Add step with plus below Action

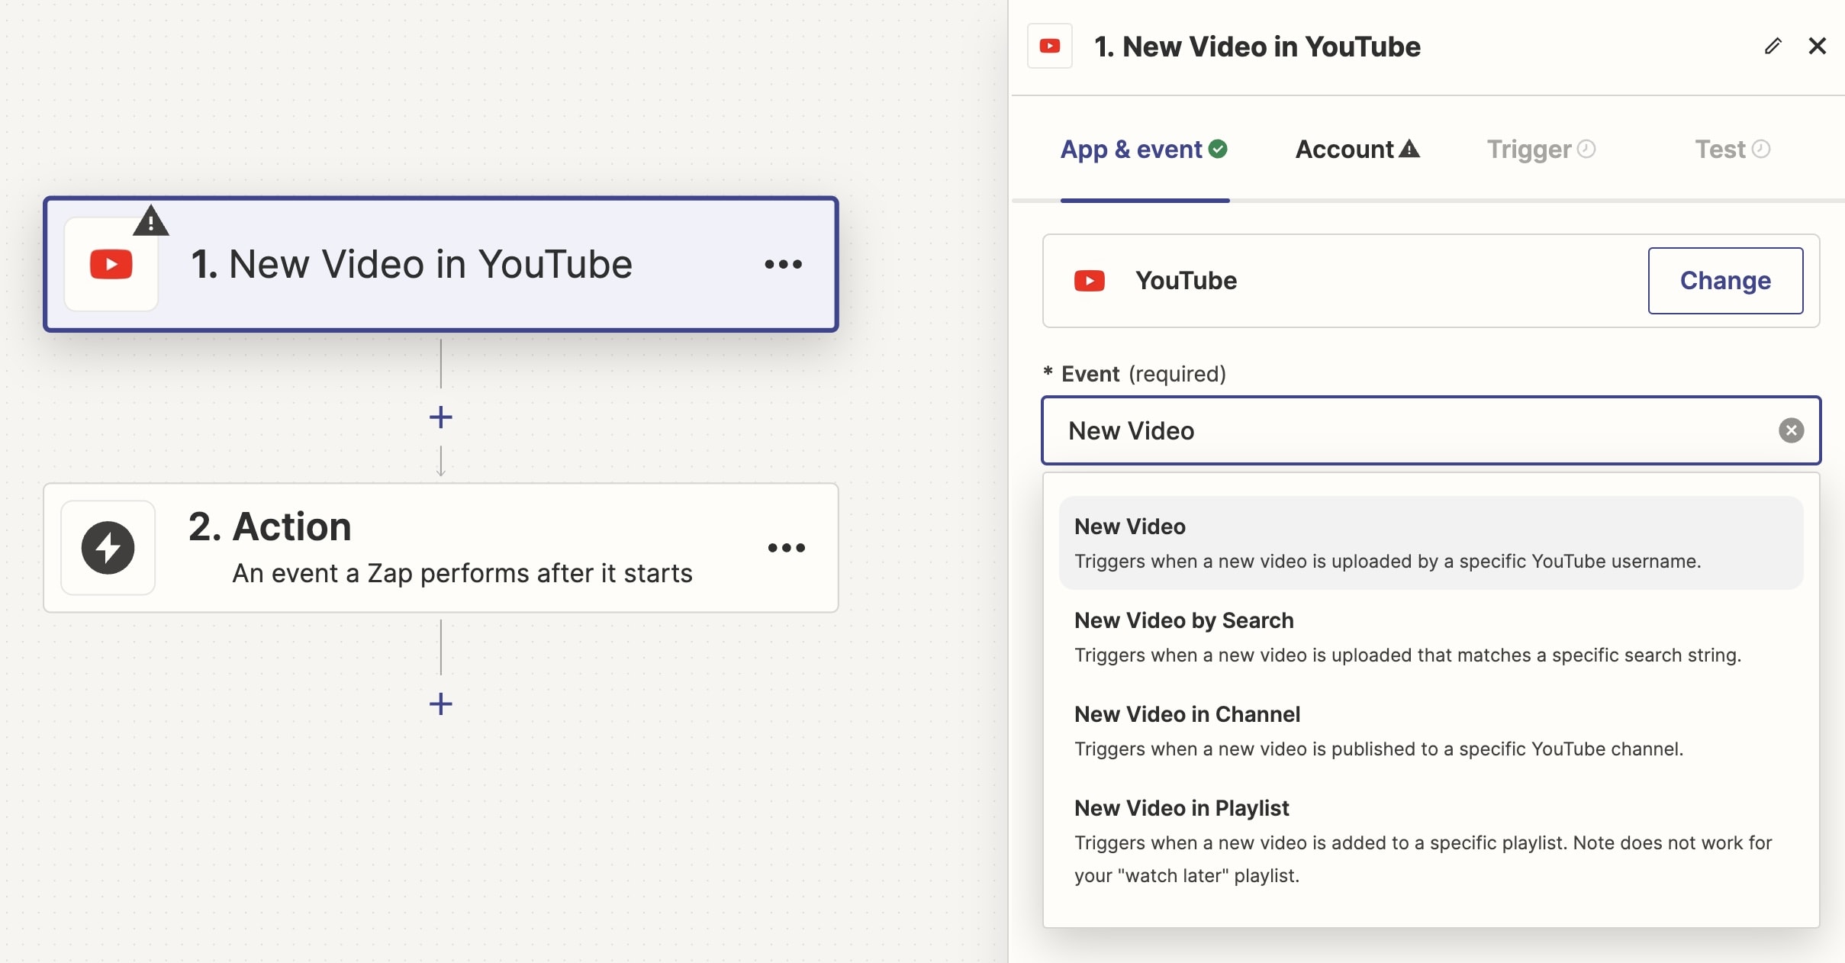441,704
